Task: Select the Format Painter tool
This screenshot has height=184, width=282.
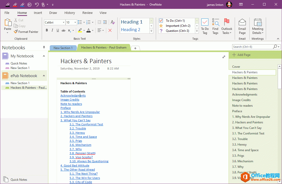Action: pyautogui.click(x=26, y=32)
